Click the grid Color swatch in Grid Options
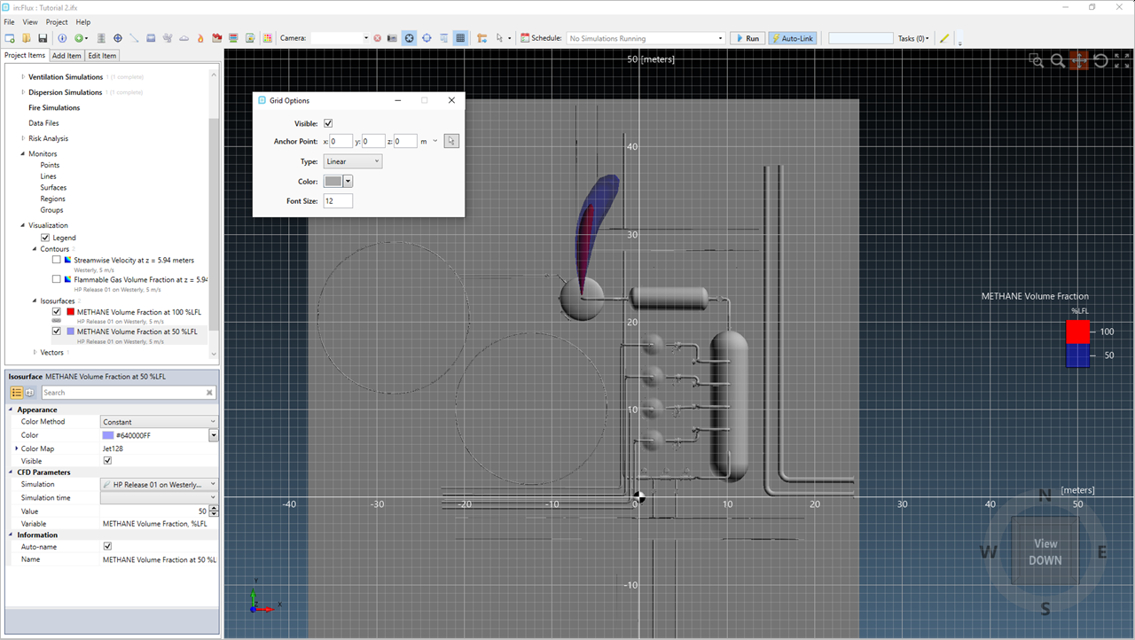 333,181
